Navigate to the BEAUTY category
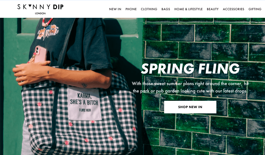The height and width of the screenshot is (155, 265). [x=213, y=9]
